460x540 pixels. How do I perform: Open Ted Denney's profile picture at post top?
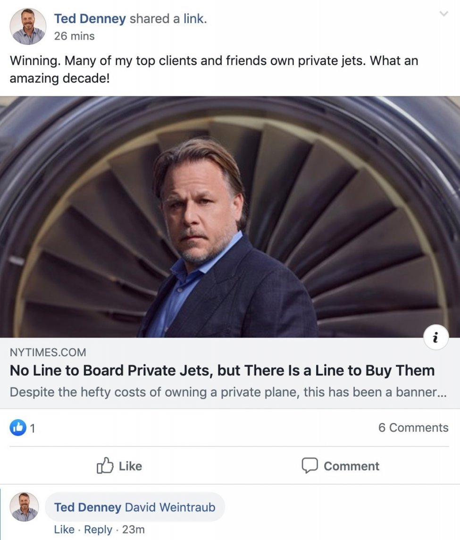(x=28, y=26)
